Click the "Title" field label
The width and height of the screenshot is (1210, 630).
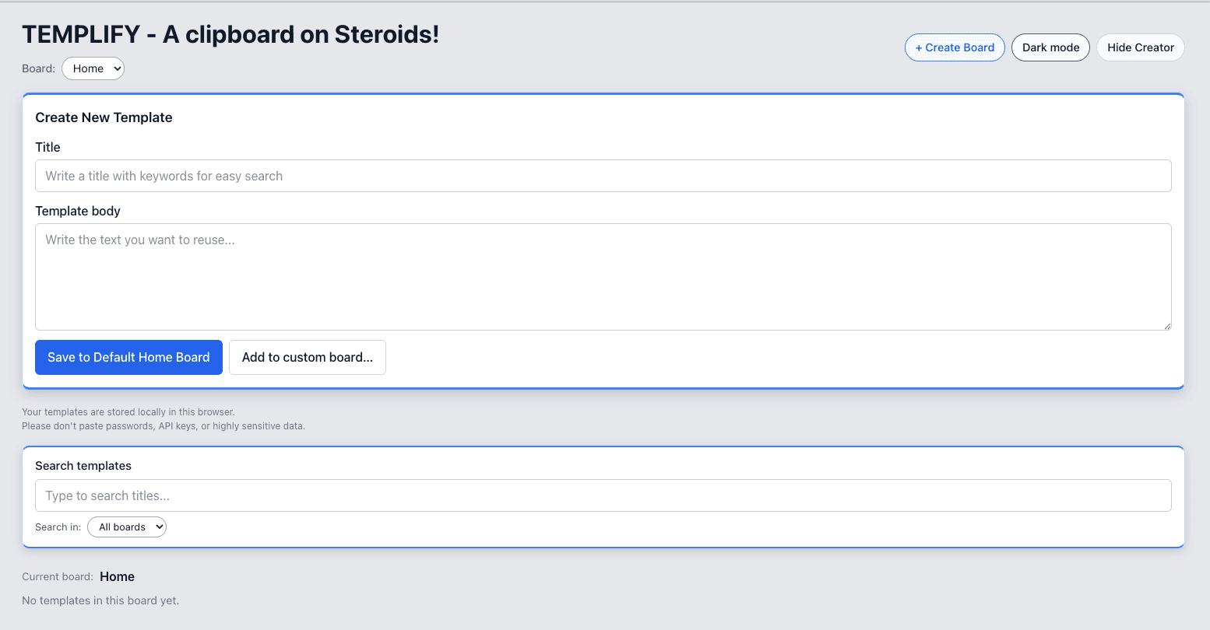pyautogui.click(x=47, y=147)
